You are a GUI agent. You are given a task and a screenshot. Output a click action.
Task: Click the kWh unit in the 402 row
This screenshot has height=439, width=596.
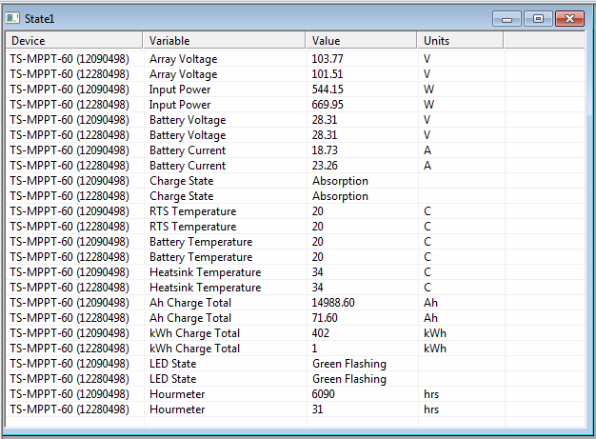pos(435,333)
